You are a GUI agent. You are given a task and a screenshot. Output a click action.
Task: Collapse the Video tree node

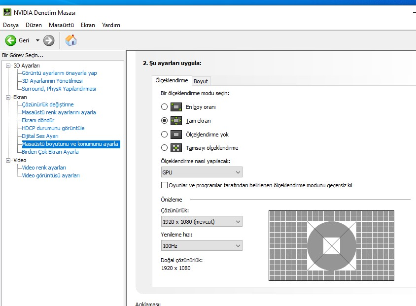click(x=8, y=160)
